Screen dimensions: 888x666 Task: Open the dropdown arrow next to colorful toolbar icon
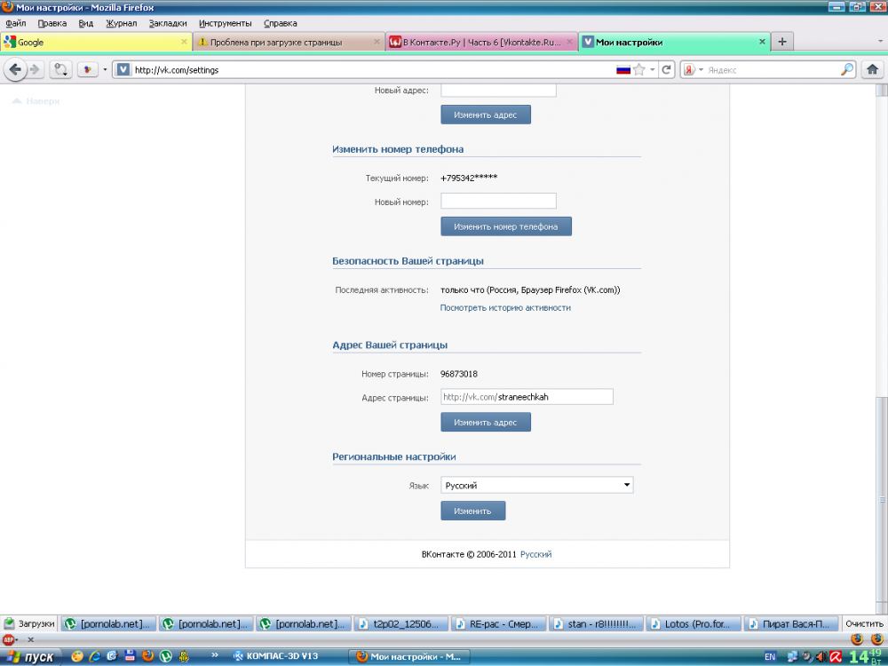105,69
